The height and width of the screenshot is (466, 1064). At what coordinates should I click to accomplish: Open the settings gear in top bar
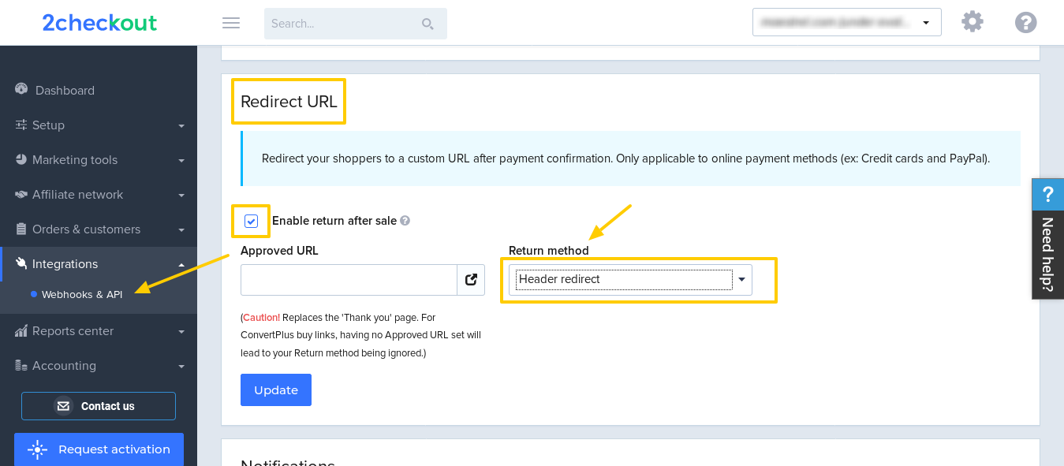(972, 21)
